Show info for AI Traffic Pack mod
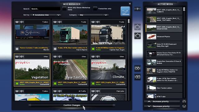Image resolution: width=199 pixels, height=112 pixels. [60, 91]
